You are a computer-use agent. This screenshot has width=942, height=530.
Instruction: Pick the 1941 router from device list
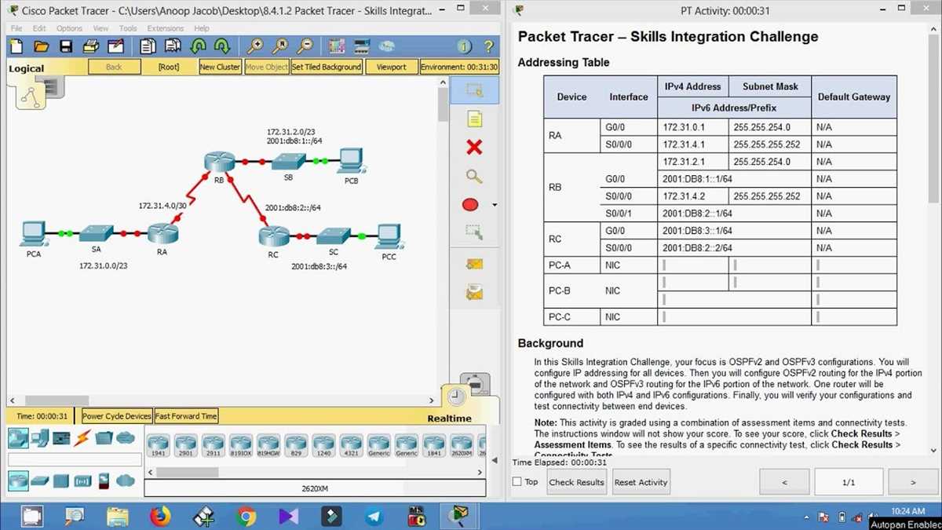point(158,444)
